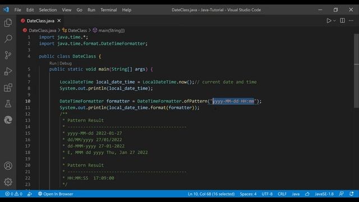This screenshot has width=359, height=202.
Task: Open the Run and Debug view
Action: click(8, 71)
